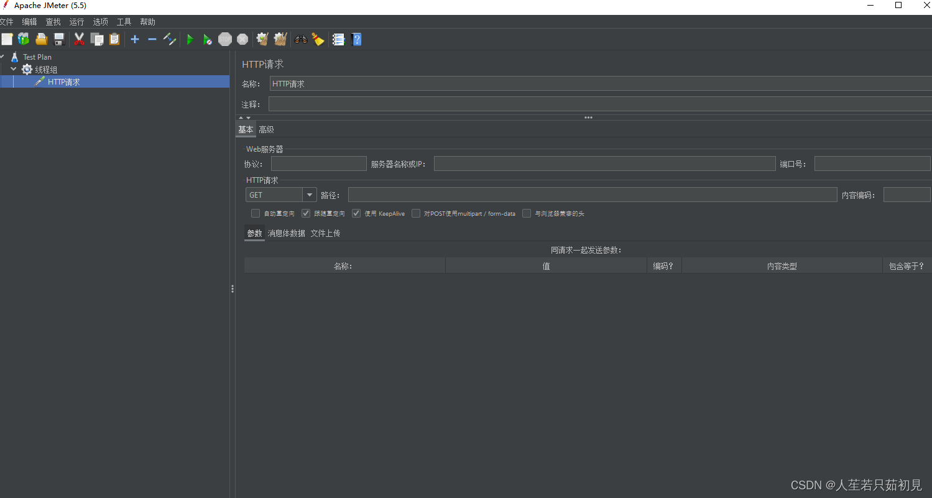This screenshot has height=498, width=932.
Task: Click the New test plan icon
Action: [7, 39]
